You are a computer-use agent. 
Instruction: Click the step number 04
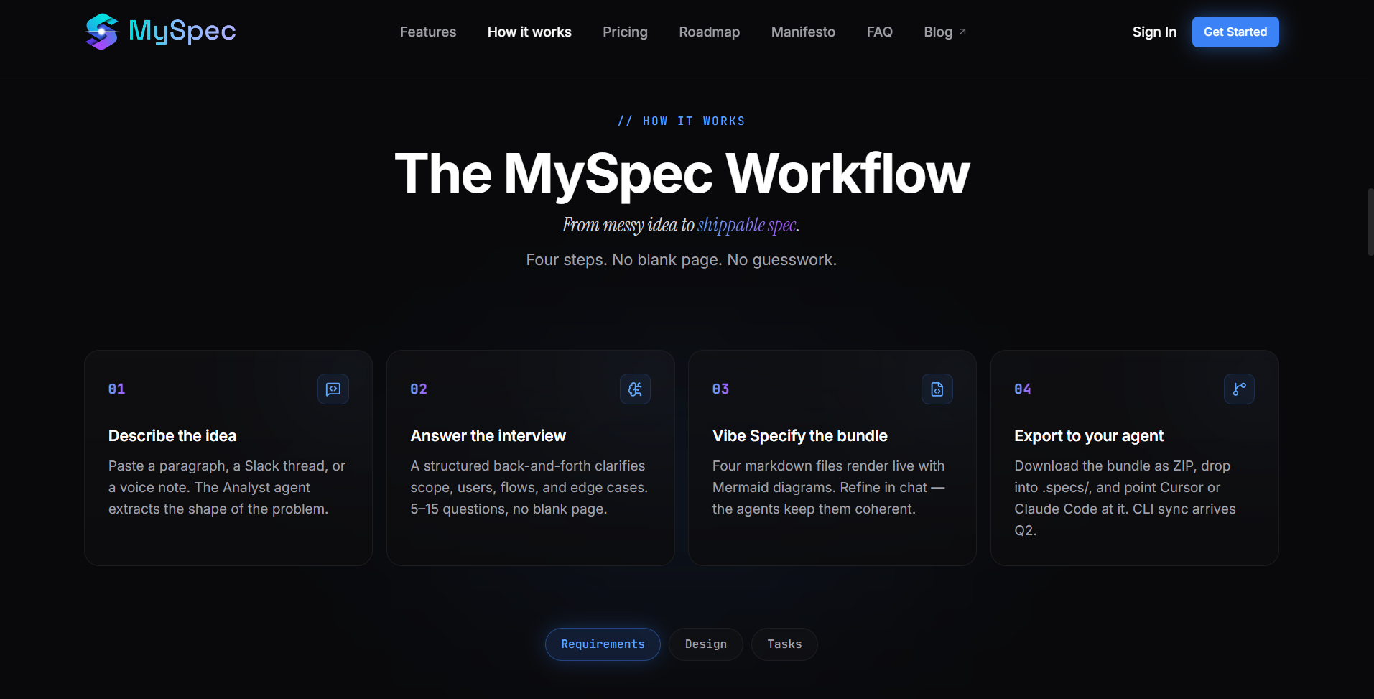(1023, 389)
